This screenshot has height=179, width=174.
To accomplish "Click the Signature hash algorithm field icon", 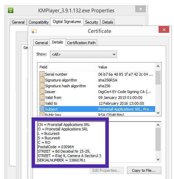I will tap(42, 86).
